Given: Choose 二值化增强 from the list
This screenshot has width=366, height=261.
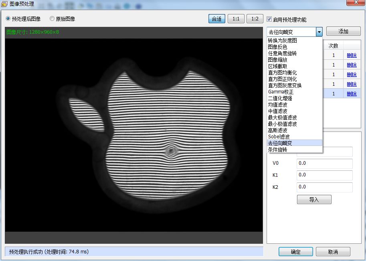Looking at the screenshot, I should 295,98.
